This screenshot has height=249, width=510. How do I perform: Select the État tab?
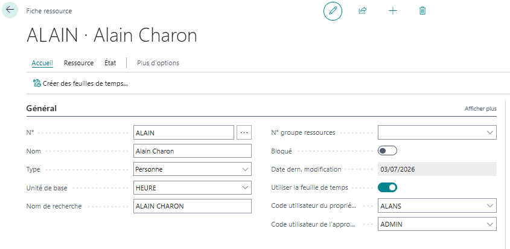point(110,63)
